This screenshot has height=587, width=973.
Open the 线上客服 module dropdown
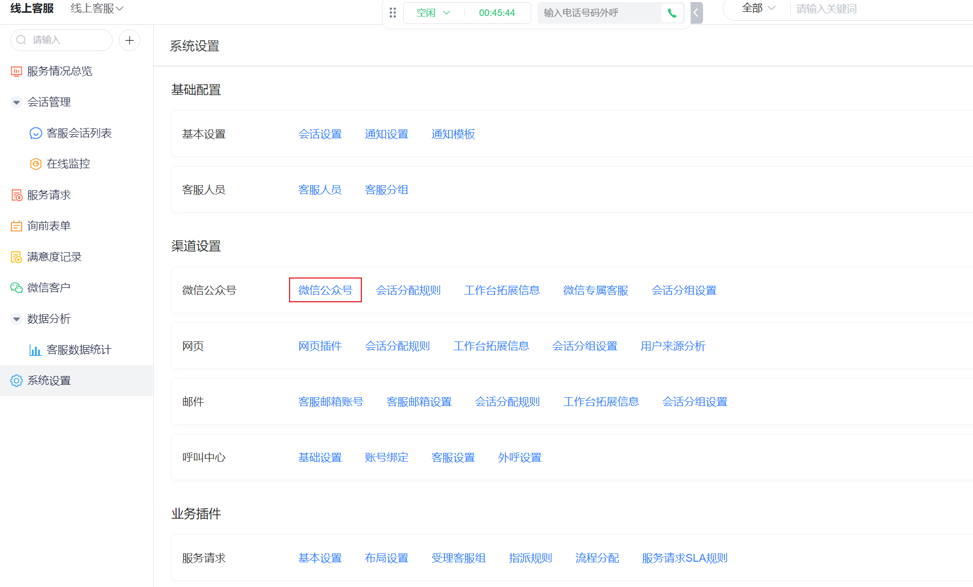[97, 9]
